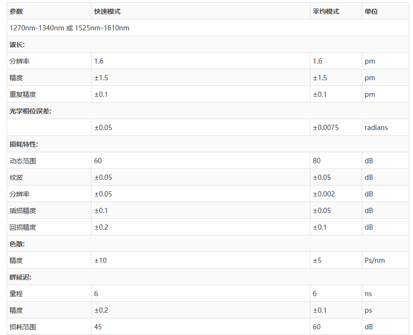This screenshot has width=413, height=335.
Task: Select the ±0.002 resolution value
Action: [x=324, y=194]
